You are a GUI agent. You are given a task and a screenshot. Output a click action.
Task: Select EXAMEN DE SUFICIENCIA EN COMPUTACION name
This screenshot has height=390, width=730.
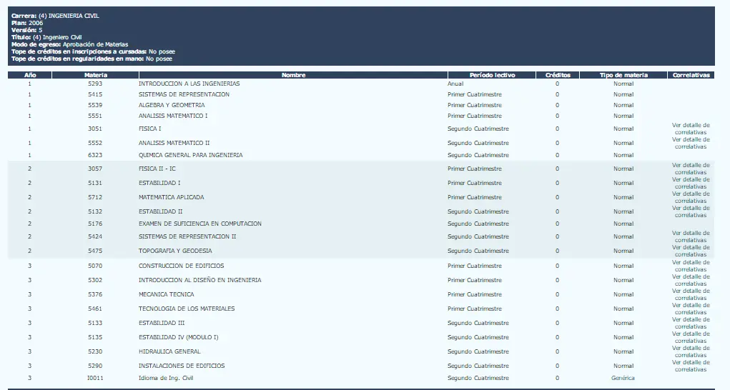coord(199,224)
